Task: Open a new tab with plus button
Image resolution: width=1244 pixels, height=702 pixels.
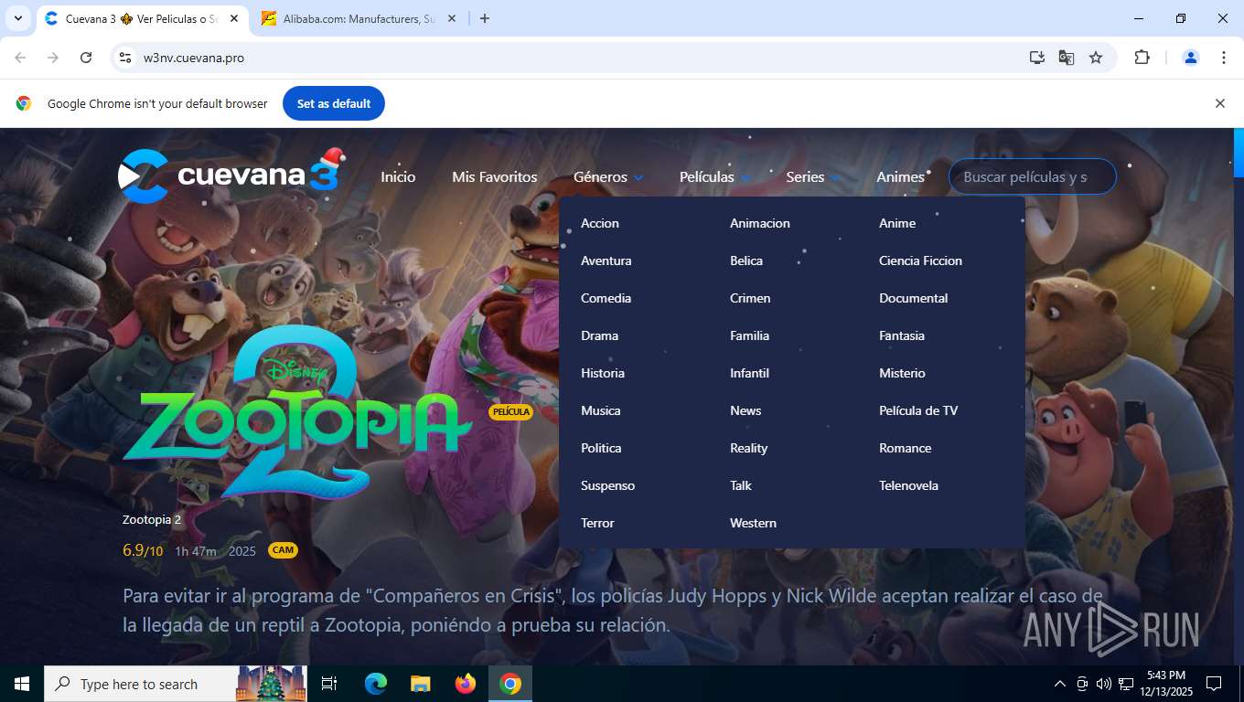Action: [x=485, y=18]
